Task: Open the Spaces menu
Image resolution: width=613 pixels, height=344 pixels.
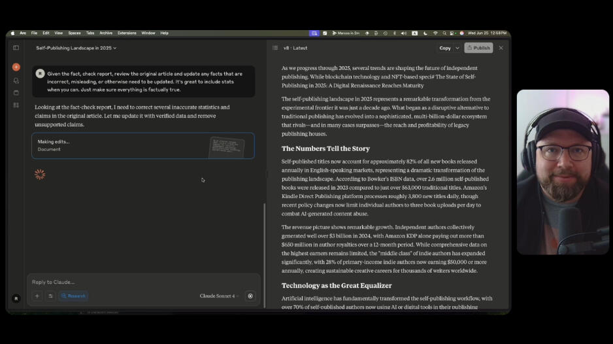Action: point(75,33)
